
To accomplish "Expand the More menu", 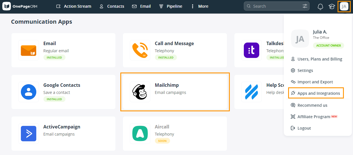I will pos(200,6).
